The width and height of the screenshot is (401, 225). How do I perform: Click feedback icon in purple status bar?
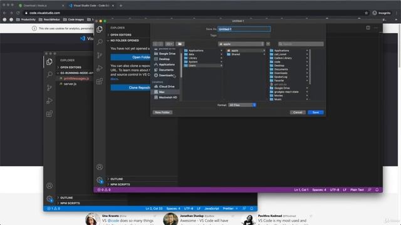(370, 190)
